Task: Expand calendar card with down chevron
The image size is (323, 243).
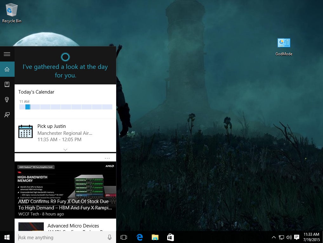Action: pyautogui.click(x=65, y=149)
